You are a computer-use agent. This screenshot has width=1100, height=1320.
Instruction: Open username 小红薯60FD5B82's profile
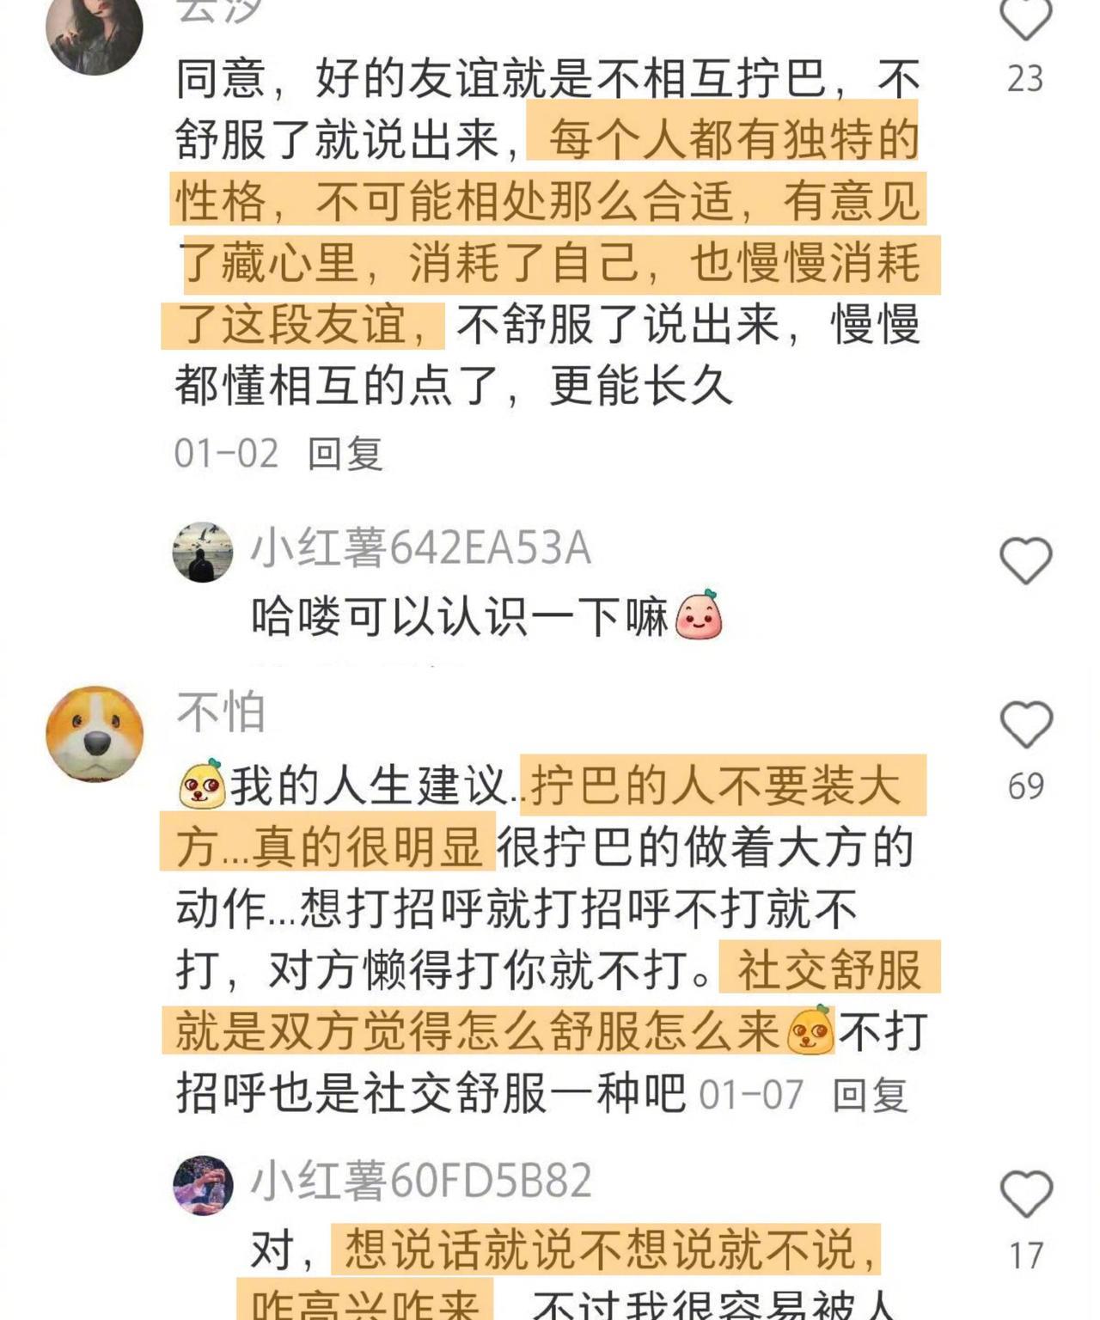pyautogui.click(x=421, y=1181)
